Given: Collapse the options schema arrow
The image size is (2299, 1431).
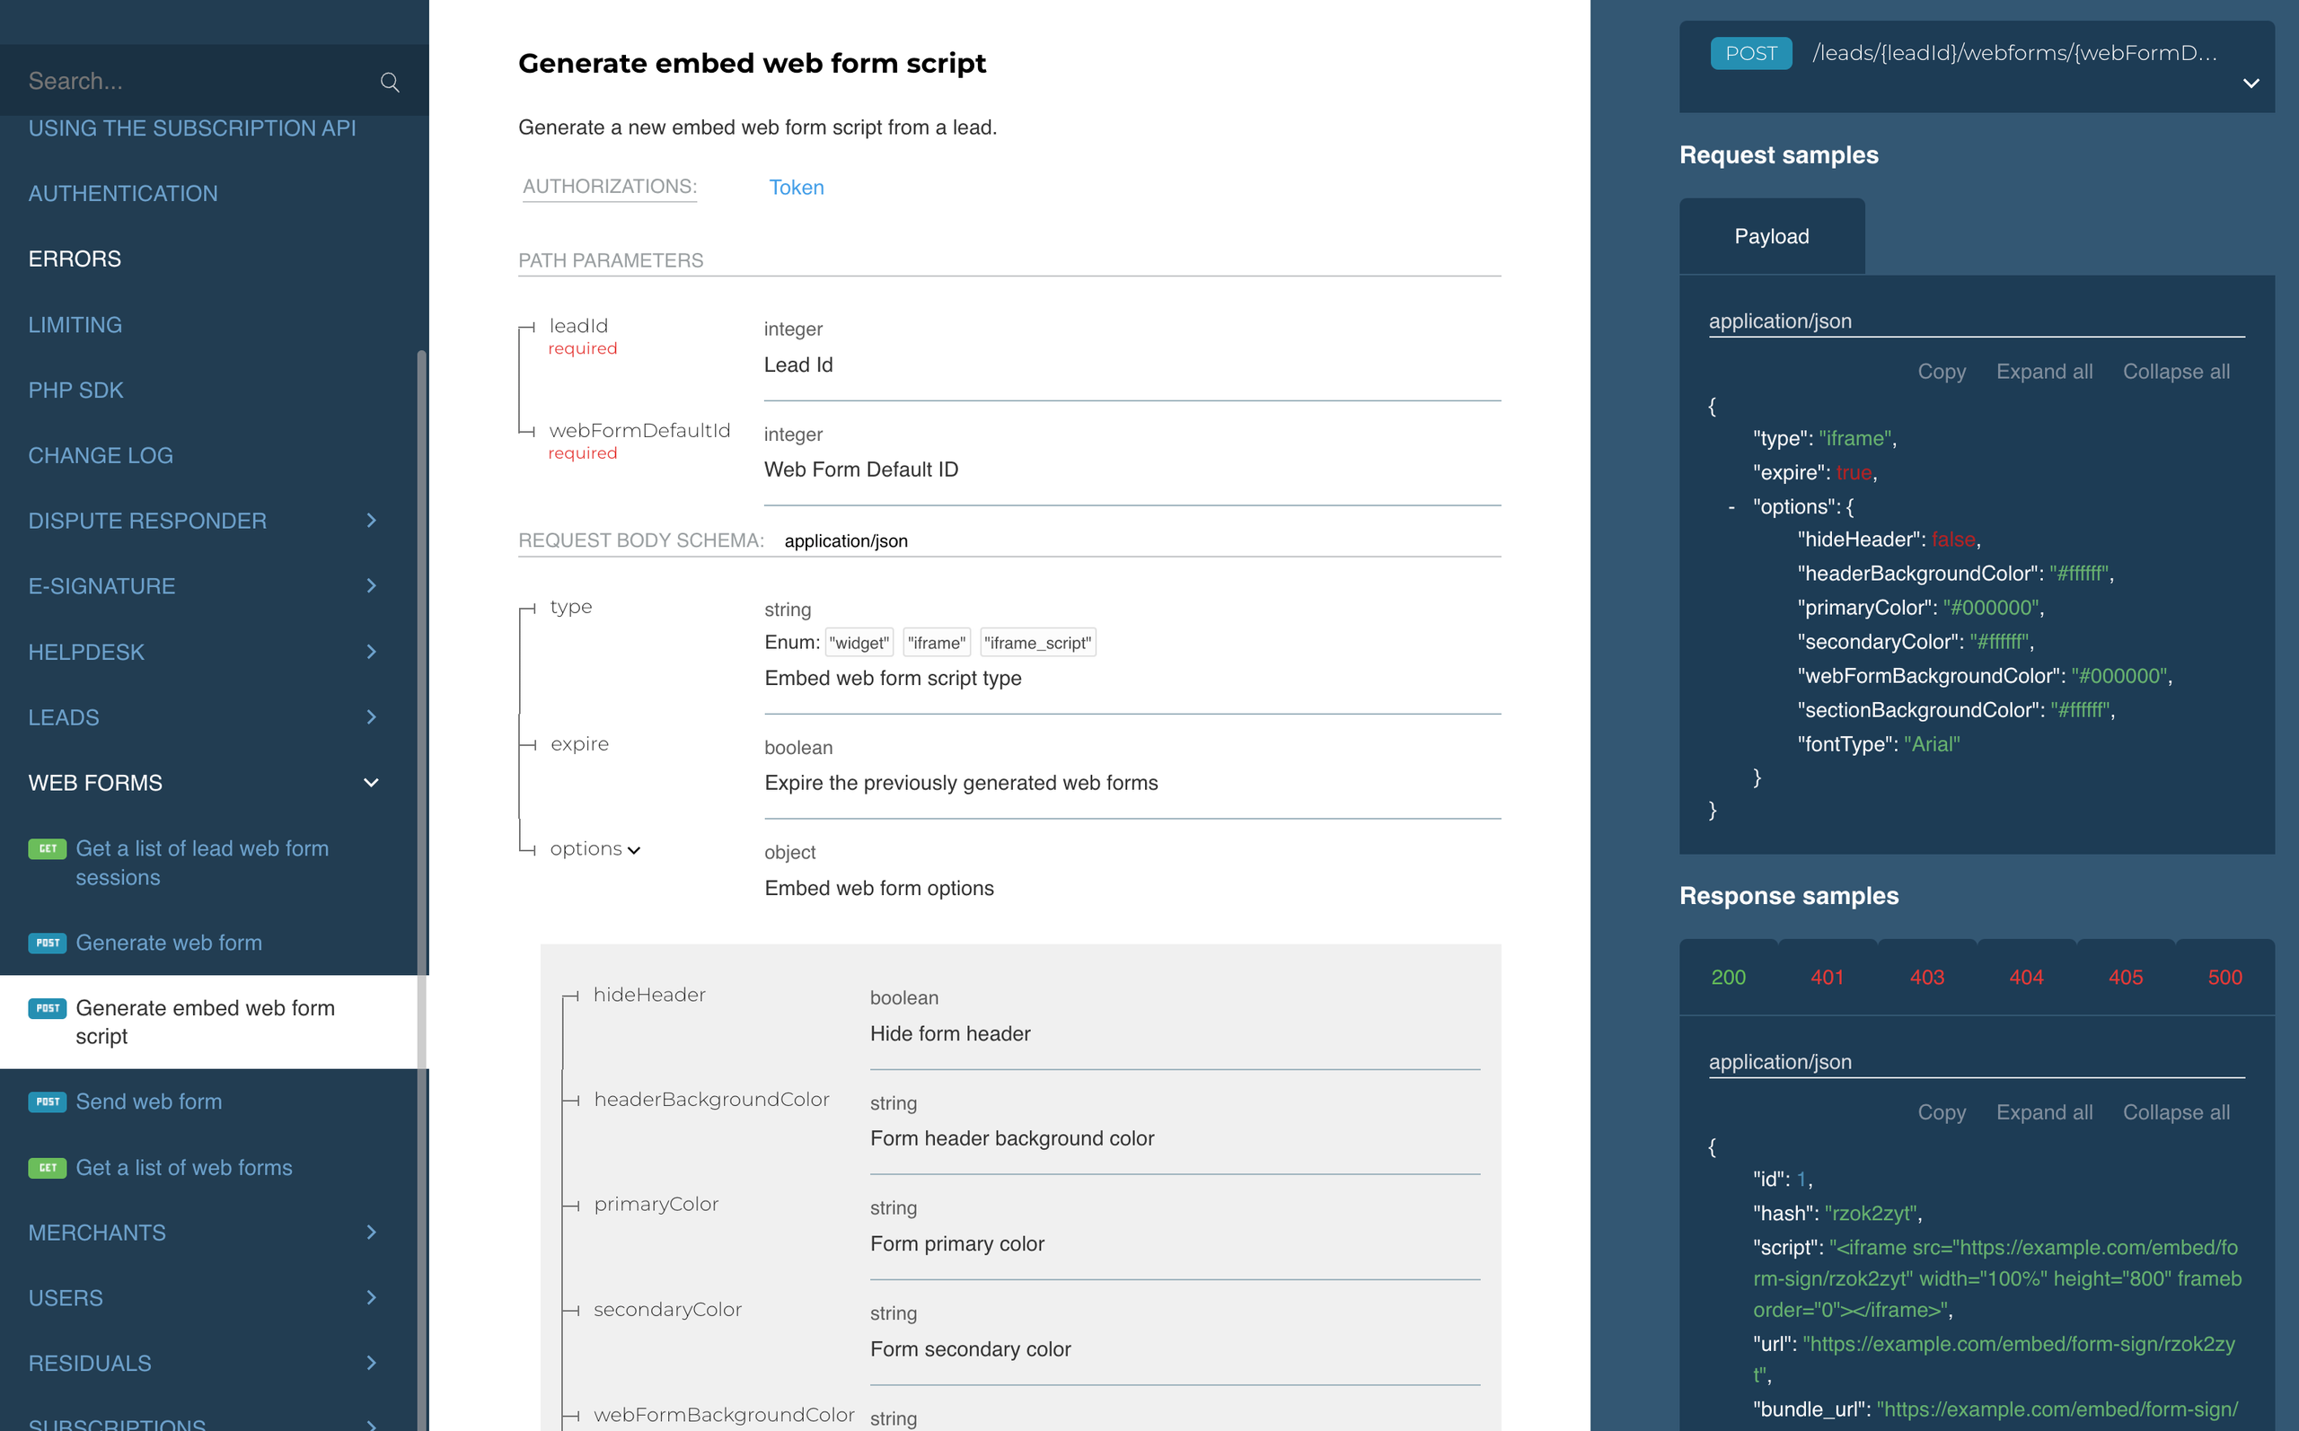Looking at the screenshot, I should click(x=633, y=850).
